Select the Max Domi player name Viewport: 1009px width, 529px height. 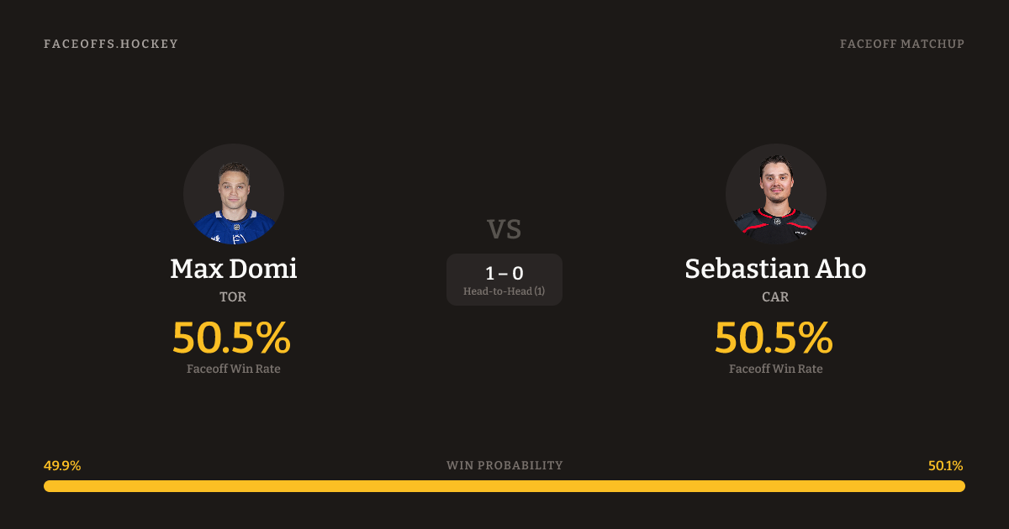234,269
